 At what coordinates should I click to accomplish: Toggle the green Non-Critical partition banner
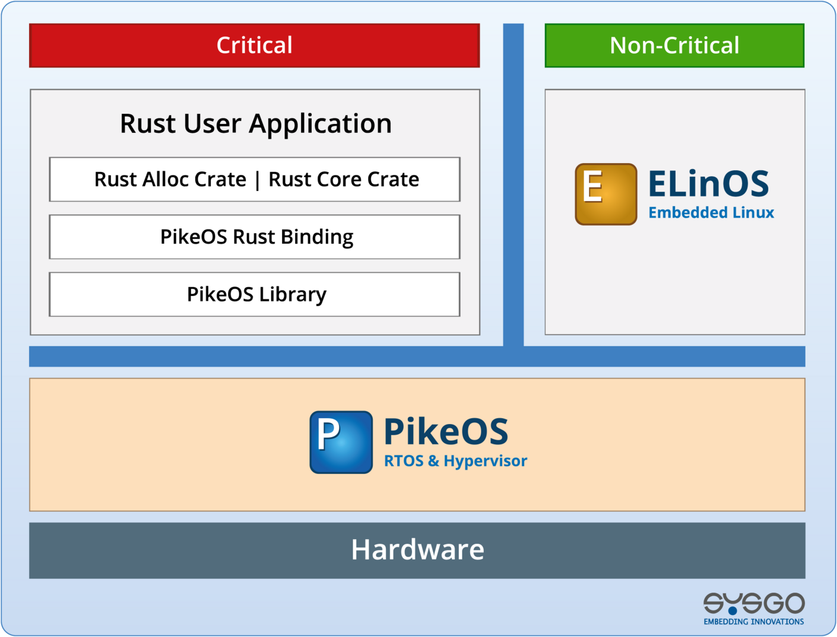(x=675, y=45)
